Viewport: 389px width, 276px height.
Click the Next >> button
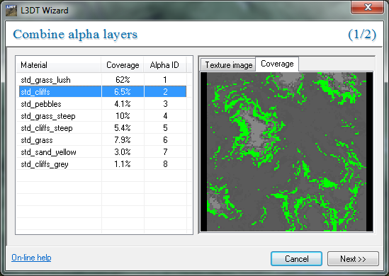click(x=353, y=259)
